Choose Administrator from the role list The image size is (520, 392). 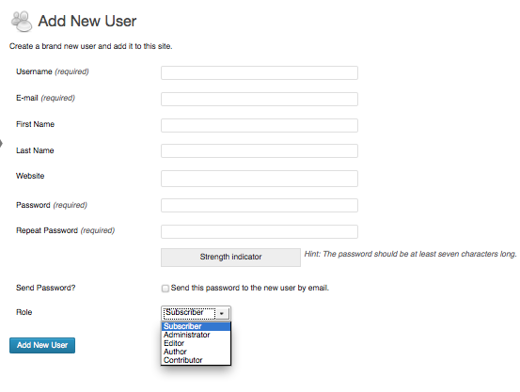pos(196,335)
